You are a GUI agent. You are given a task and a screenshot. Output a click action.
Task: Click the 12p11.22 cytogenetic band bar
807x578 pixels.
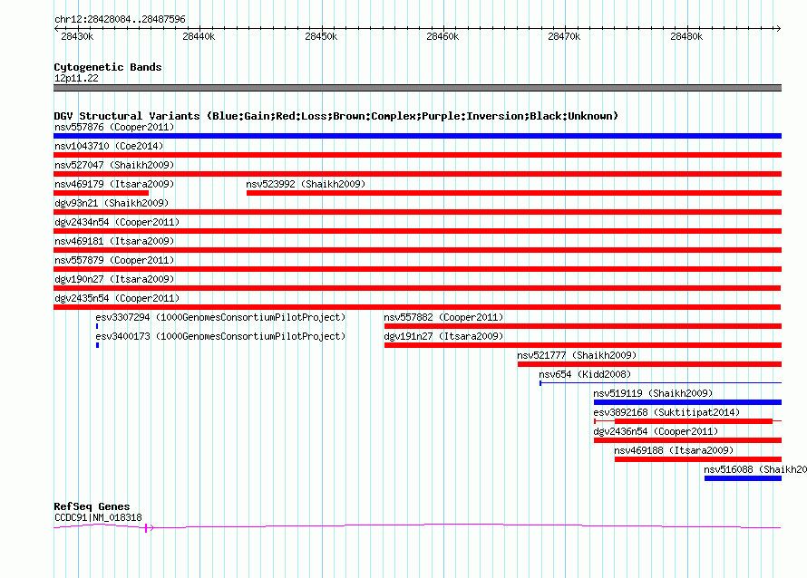[x=417, y=88]
